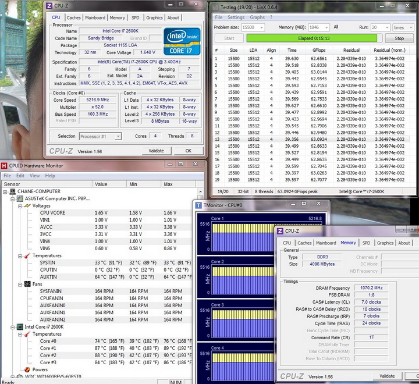
Task: Click the GFlops column header in LinX
Action: tap(319, 50)
